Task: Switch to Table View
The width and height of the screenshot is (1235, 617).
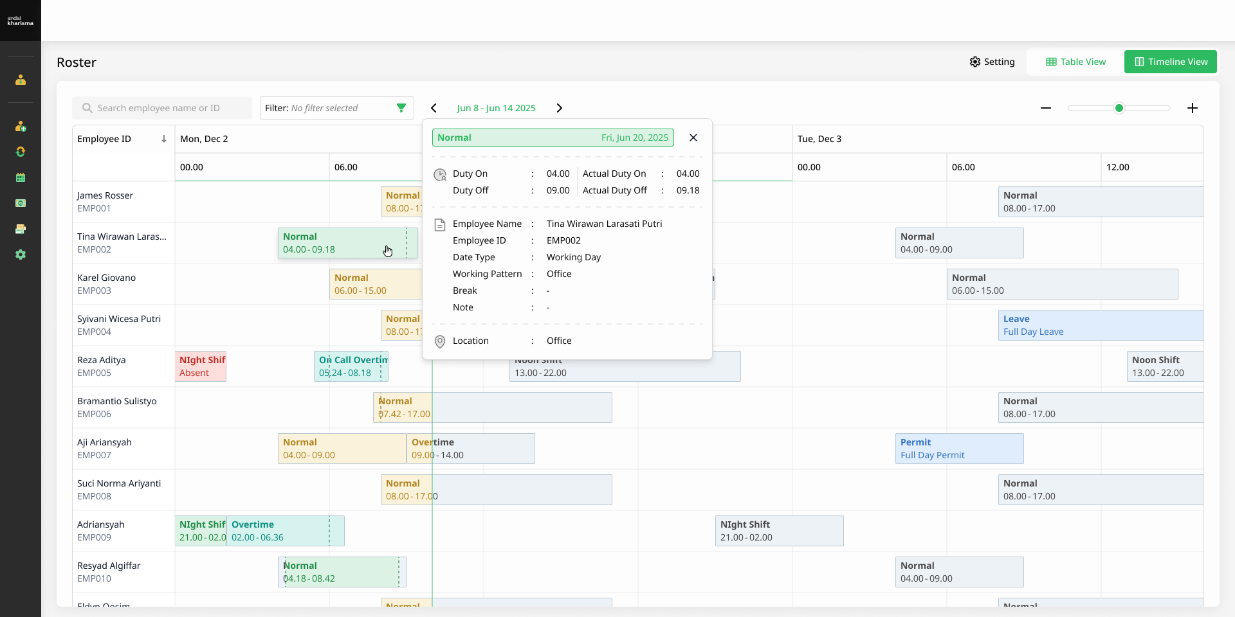Action: click(1075, 62)
